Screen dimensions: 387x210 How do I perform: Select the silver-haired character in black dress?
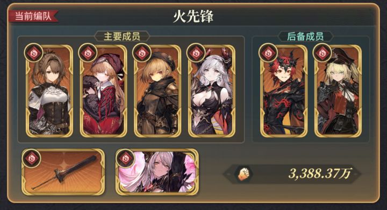(212, 91)
